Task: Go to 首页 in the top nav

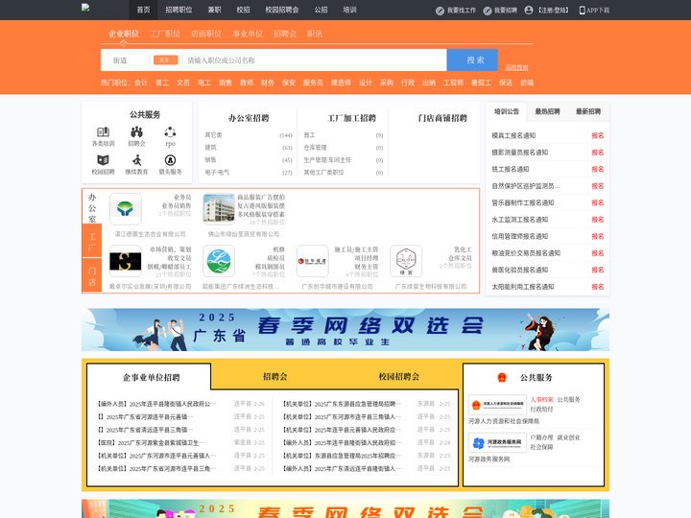Action: [143, 10]
